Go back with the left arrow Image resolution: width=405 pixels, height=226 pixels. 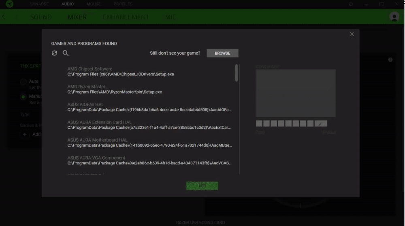[x=3, y=17]
